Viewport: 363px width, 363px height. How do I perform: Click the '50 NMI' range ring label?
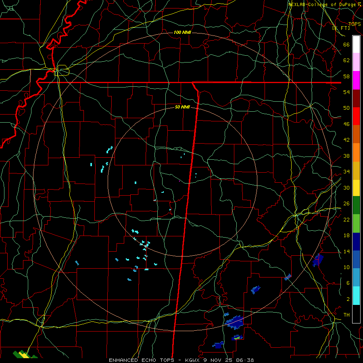coord(182,107)
